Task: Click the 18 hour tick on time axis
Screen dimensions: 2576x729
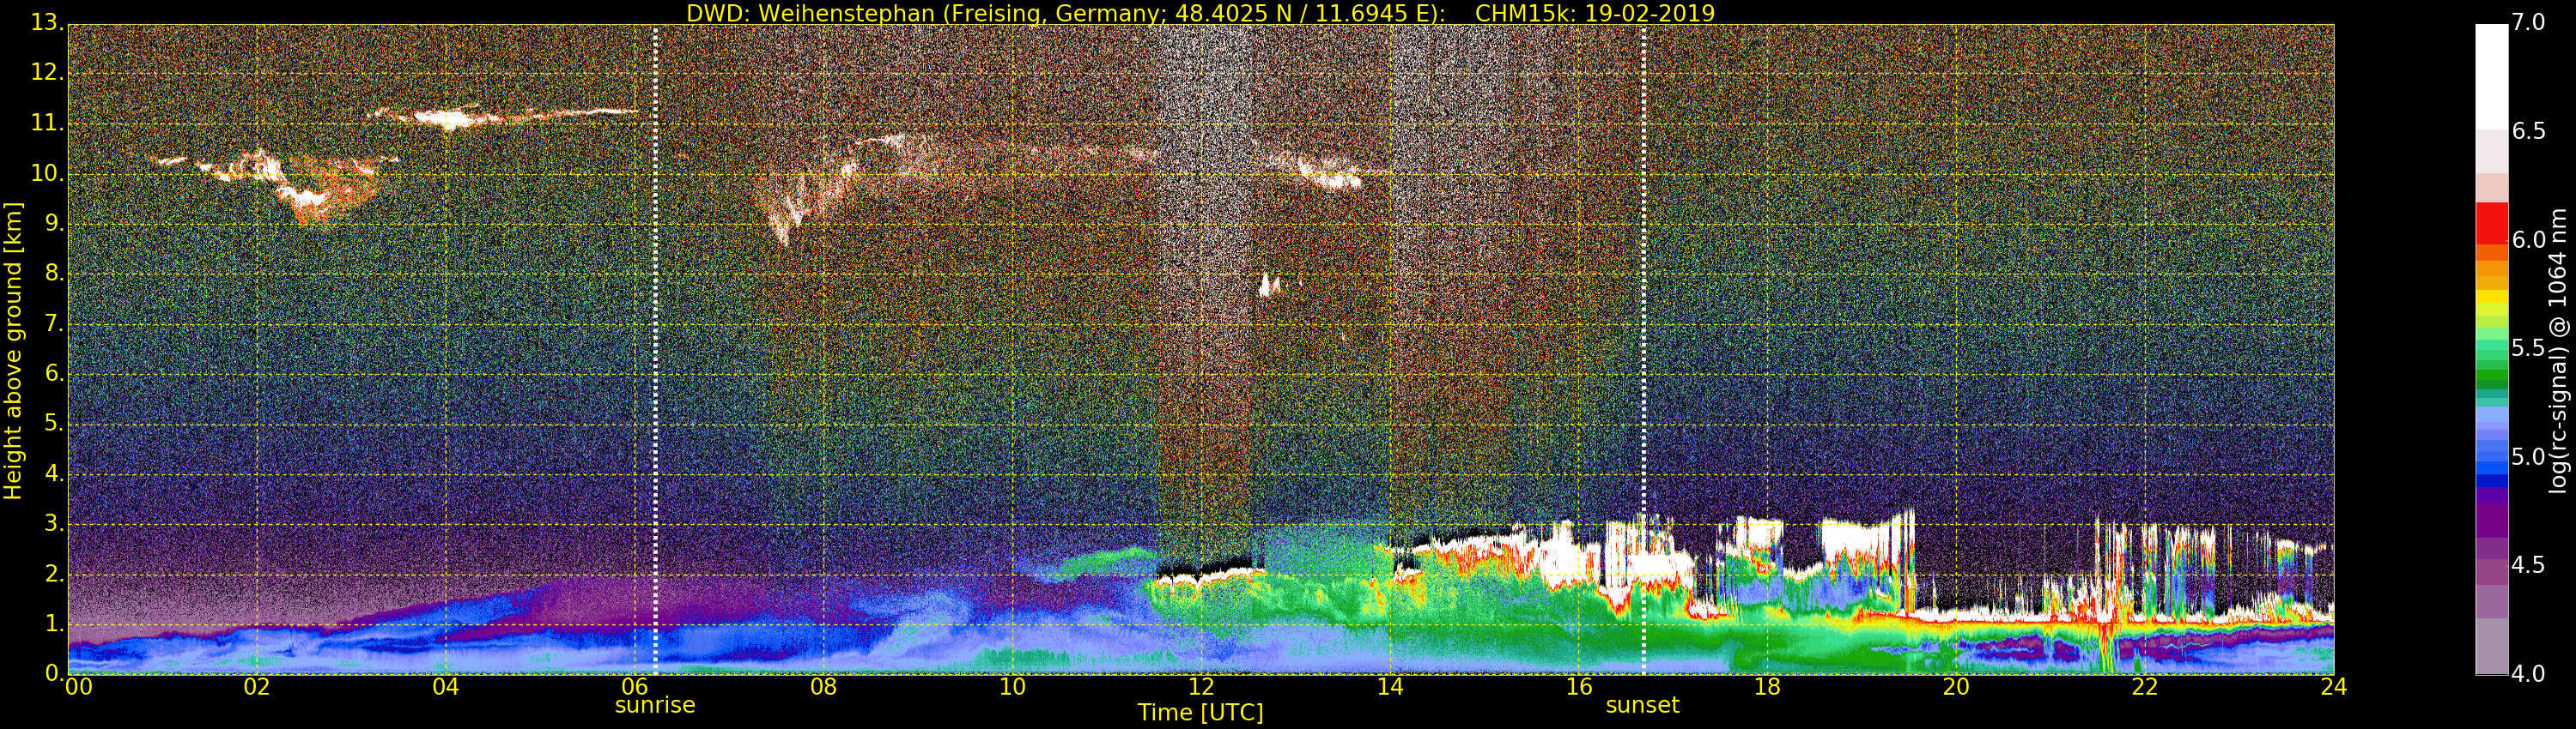Action: click(1768, 687)
